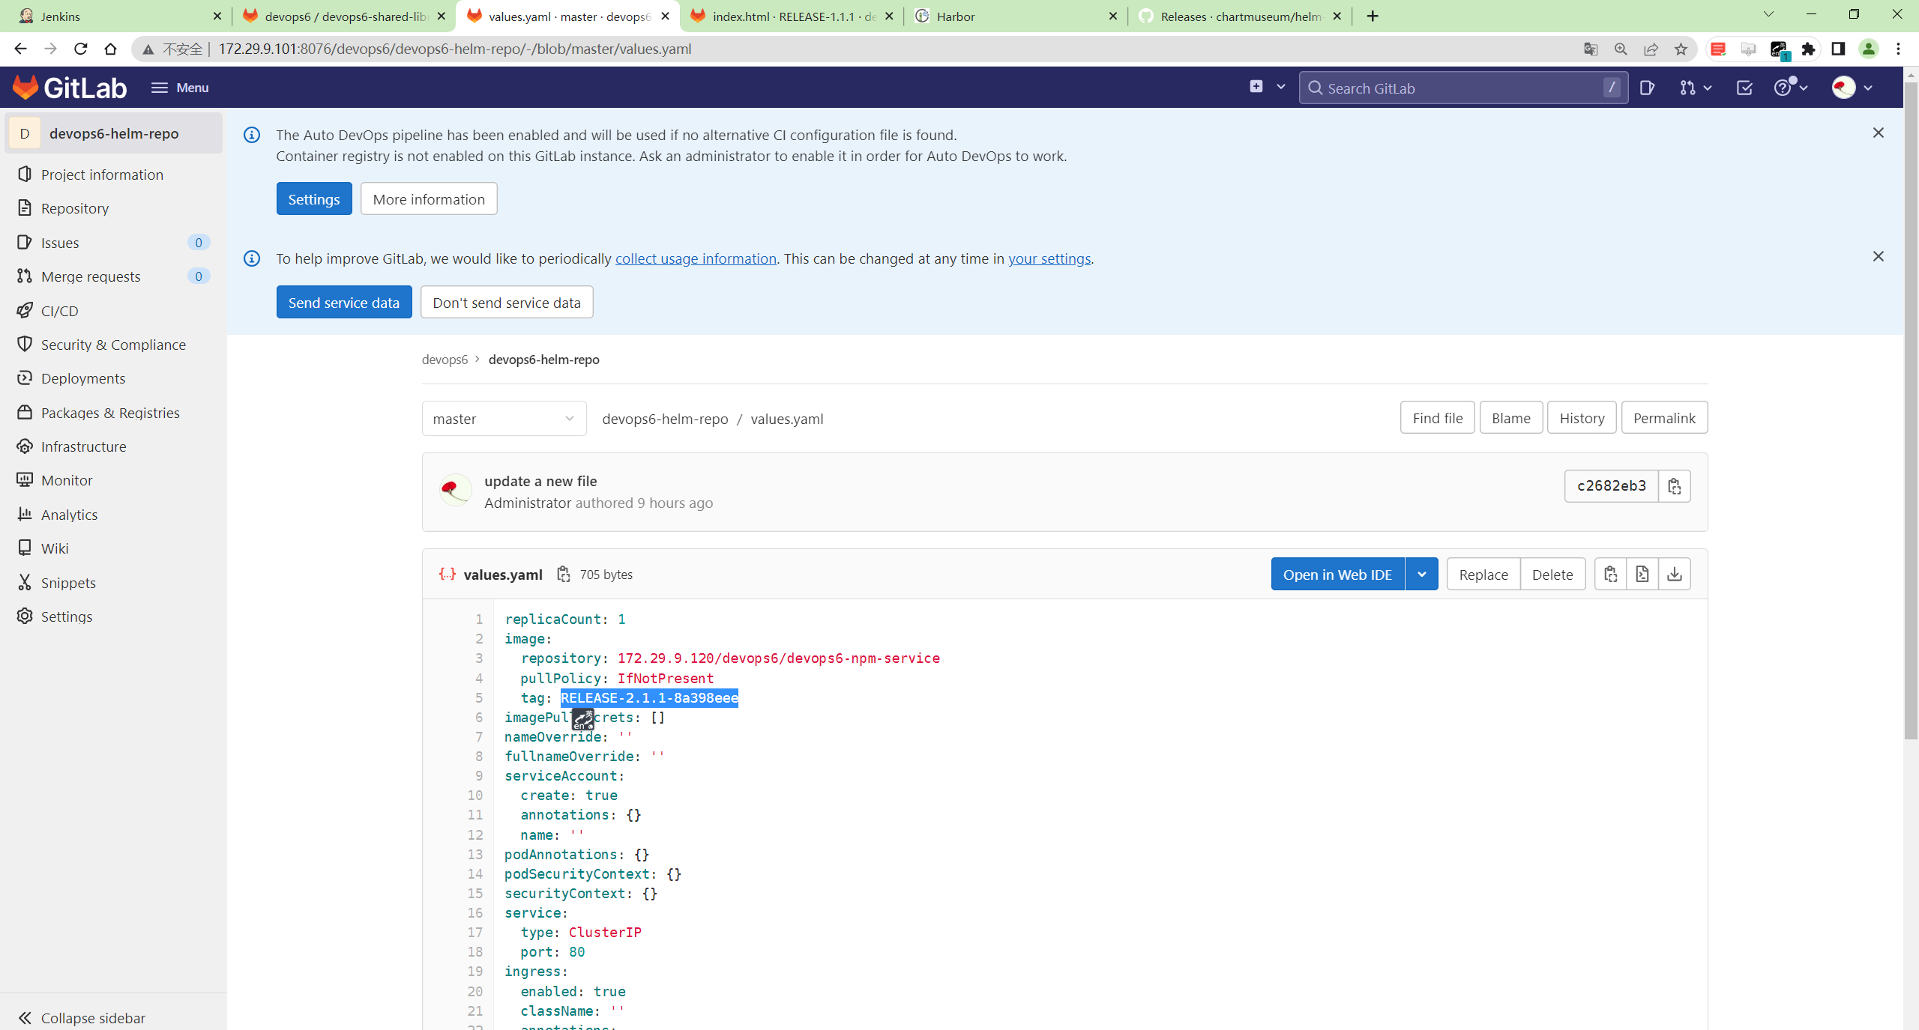Click the copy file path icon
This screenshot has height=1030, width=1919.
point(562,573)
